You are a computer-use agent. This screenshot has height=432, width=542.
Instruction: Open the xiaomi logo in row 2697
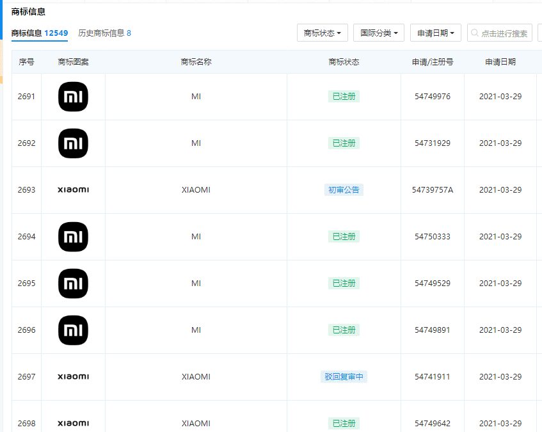tap(73, 377)
